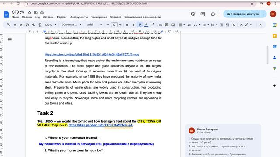Open the Вид menu
This screenshot has width=280, height=157.
[x=37, y=17]
